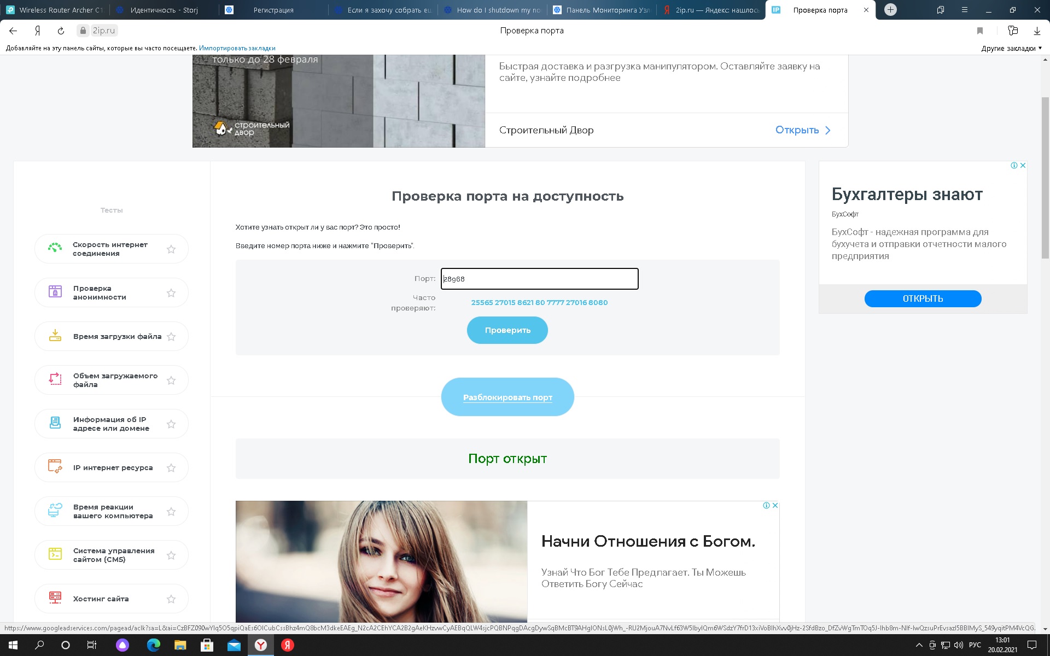Toggle favorite star for 'Хостинг сайта'
1050x656 pixels.
coord(171,599)
